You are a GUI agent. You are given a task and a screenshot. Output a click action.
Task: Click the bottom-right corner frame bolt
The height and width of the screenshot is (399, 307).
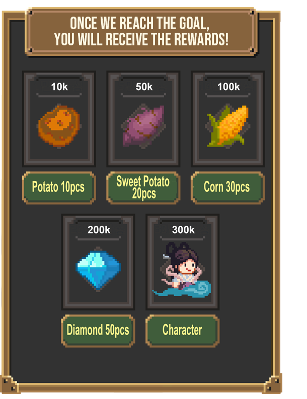[273, 384]
